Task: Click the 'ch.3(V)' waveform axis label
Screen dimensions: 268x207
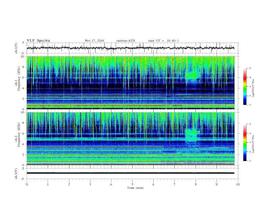Action: tap(16, 174)
